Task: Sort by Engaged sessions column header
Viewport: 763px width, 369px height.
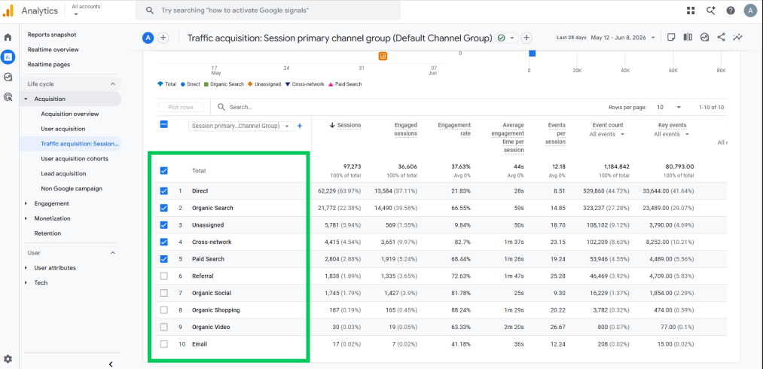Action: (406, 130)
